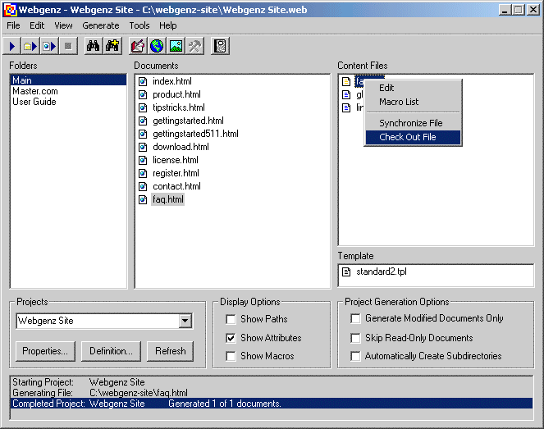Open the Generate menu
This screenshot has width=544, height=429.
click(x=101, y=25)
